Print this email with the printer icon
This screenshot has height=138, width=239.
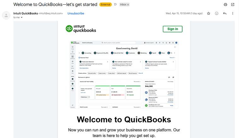pyautogui.click(x=225, y=5)
